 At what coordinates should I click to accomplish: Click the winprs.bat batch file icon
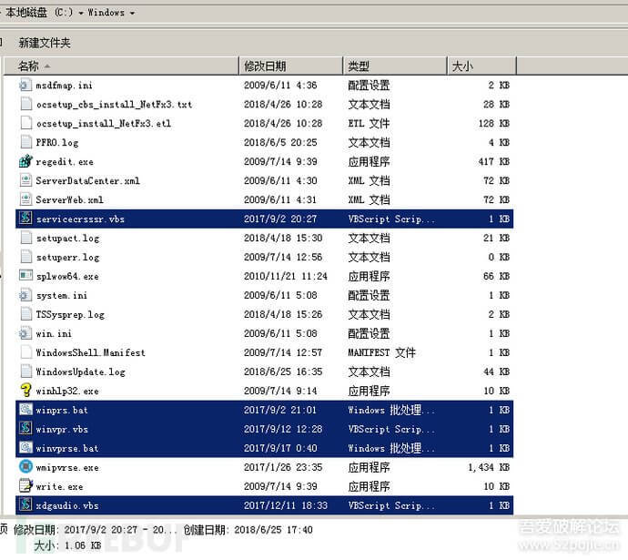[x=25, y=410]
